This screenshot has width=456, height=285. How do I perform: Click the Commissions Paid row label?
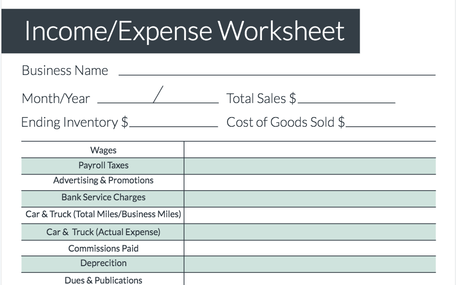103,249
